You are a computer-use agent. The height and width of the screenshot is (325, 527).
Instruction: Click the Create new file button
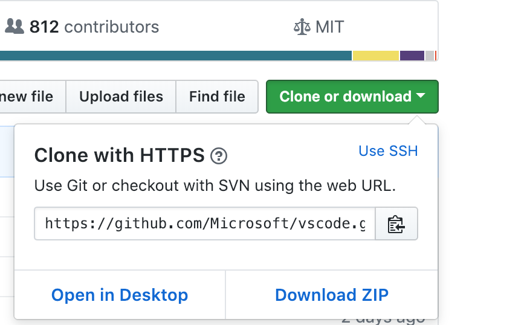coord(33,97)
